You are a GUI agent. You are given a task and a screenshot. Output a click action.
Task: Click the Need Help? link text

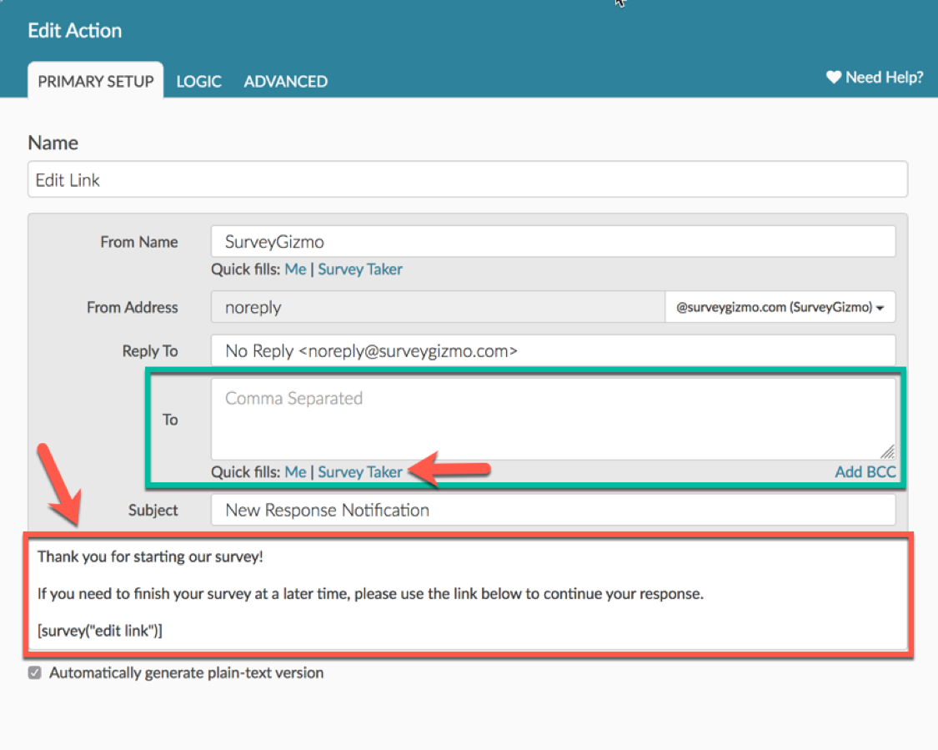tap(884, 78)
